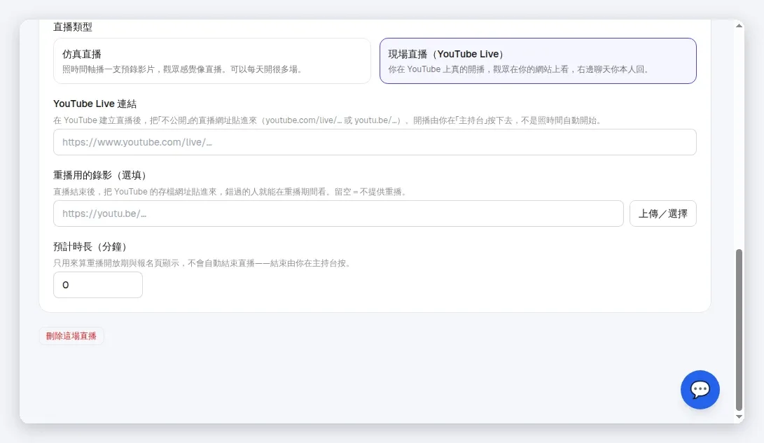This screenshot has width=764, height=443.
Task: Click the 預計時長（分鐘）label
Action: 90,247
